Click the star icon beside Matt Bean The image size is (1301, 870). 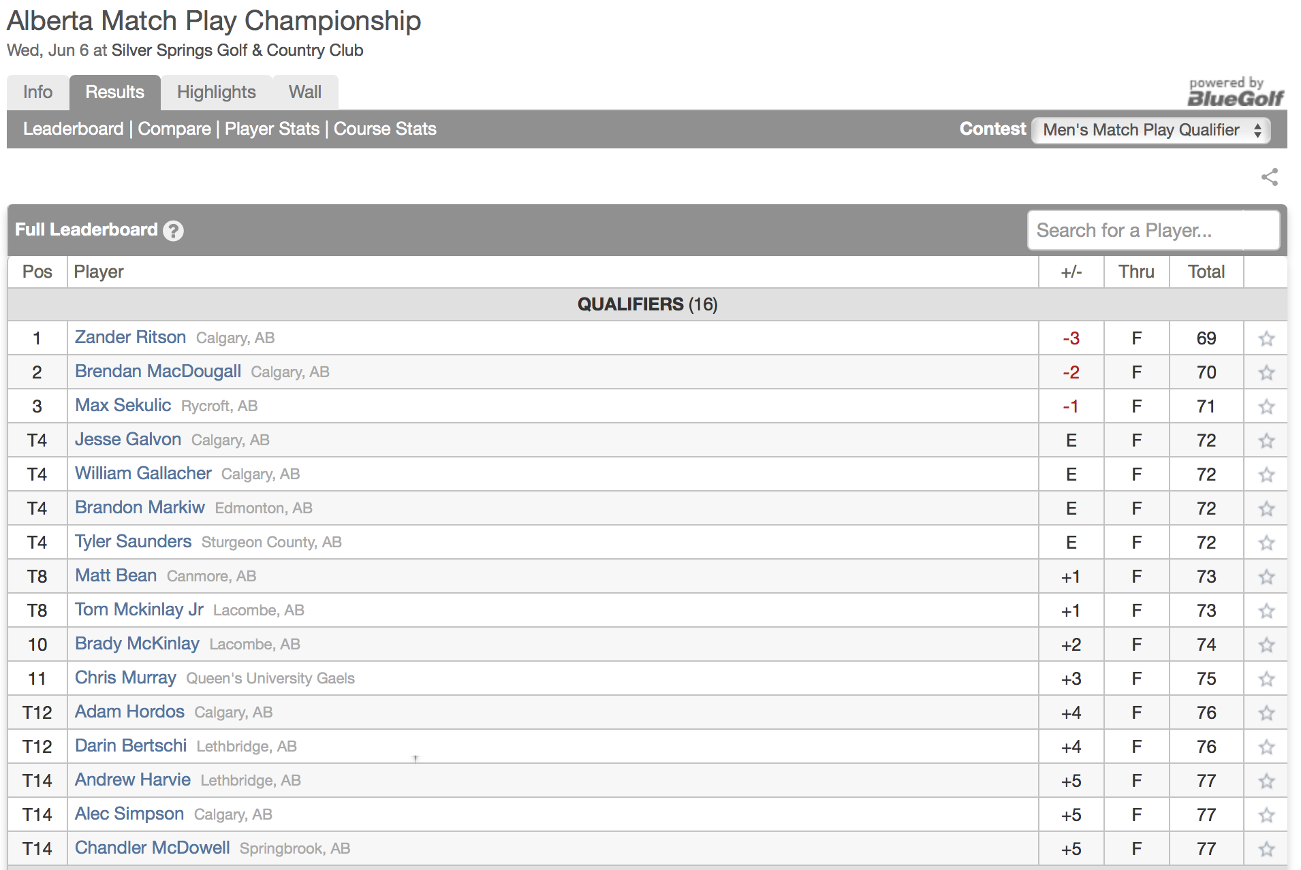[1266, 577]
